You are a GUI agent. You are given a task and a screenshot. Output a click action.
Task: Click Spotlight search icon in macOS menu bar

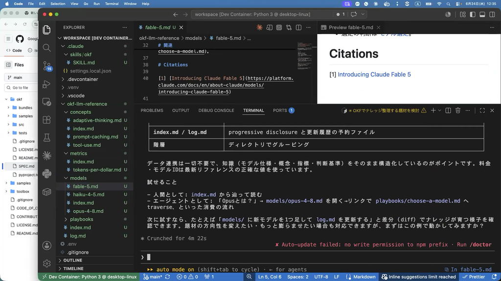pyautogui.click(x=448, y=4)
